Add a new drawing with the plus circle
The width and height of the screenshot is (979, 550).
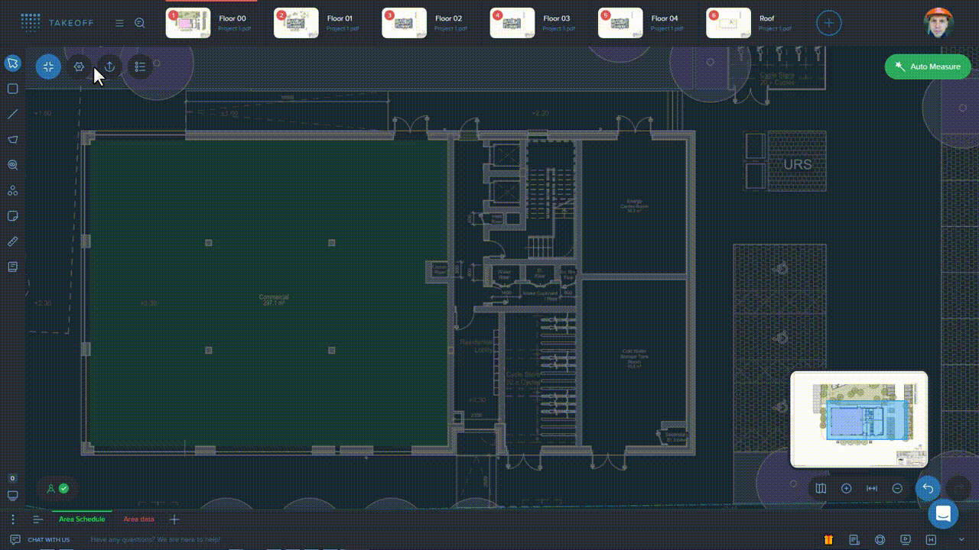(828, 23)
